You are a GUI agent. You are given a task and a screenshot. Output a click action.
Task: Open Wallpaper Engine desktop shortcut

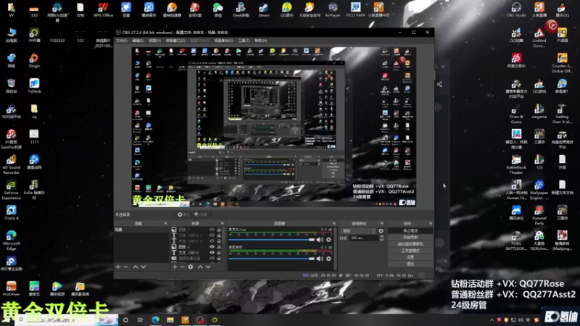(539, 190)
